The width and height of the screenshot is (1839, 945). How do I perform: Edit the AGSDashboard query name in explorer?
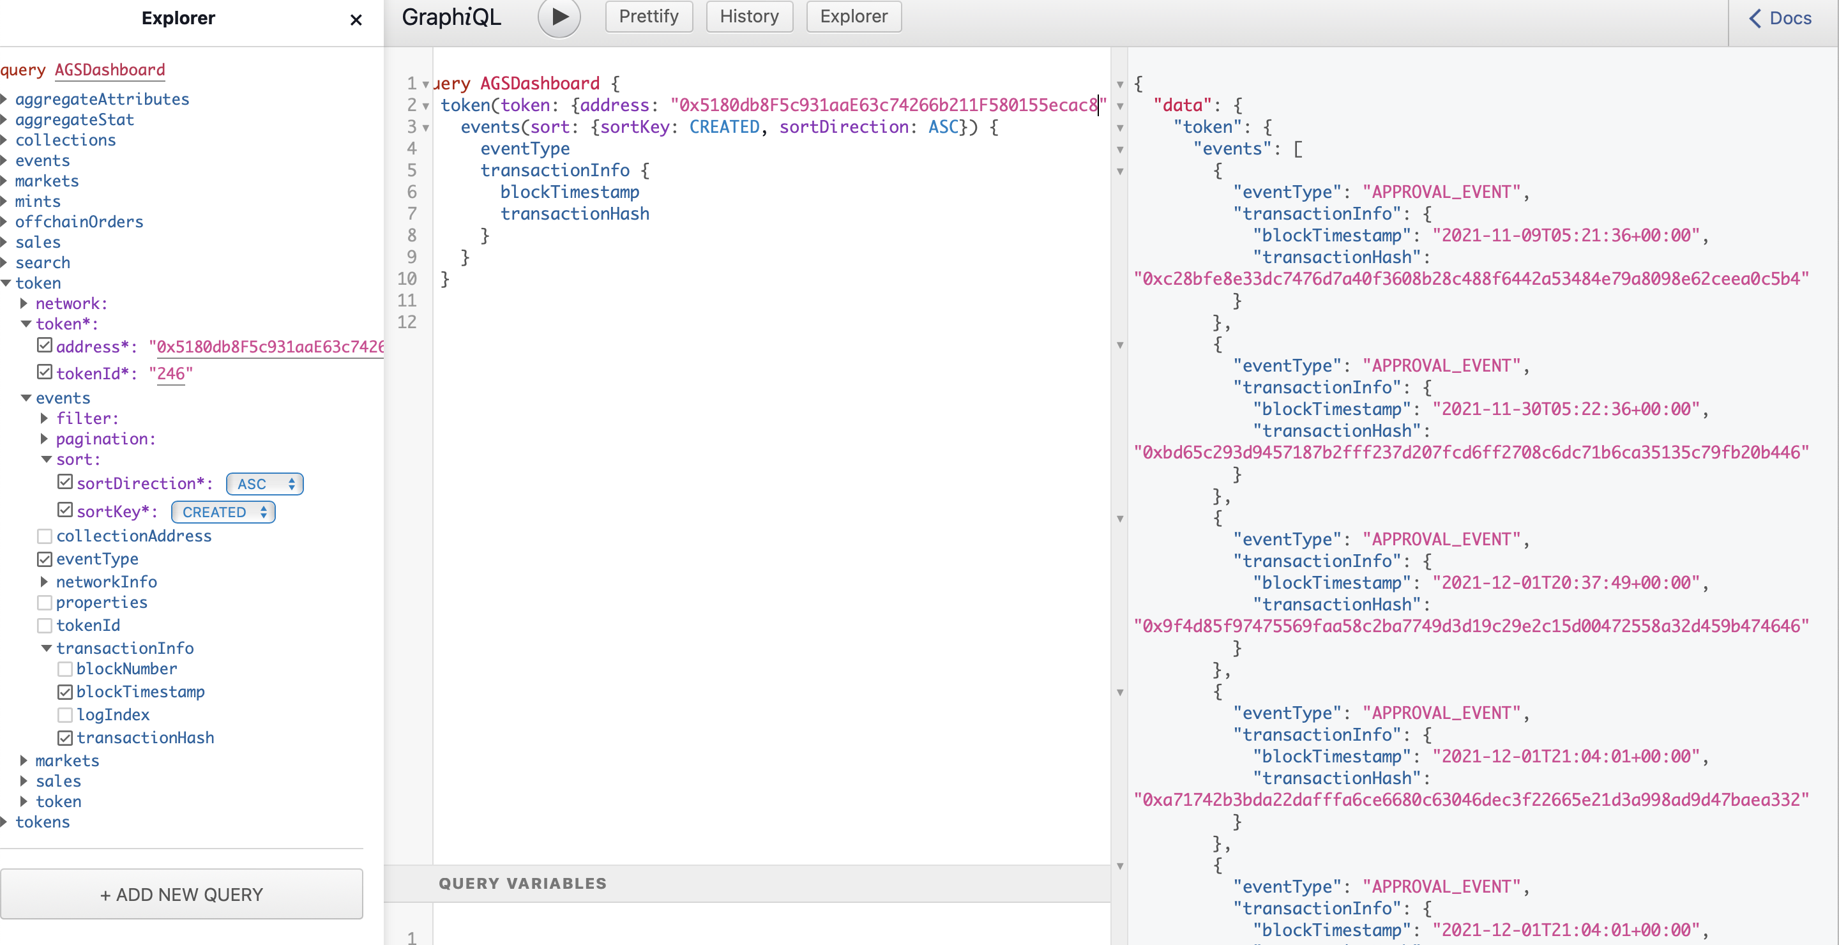[110, 70]
